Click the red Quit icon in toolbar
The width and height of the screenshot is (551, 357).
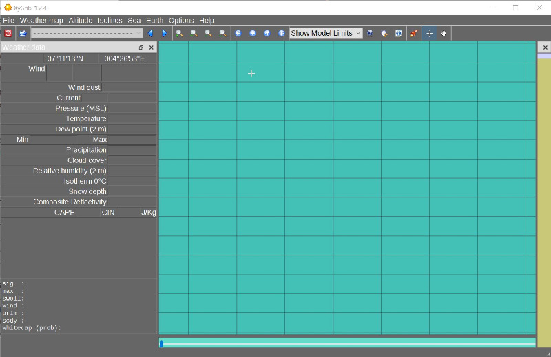(x=8, y=33)
